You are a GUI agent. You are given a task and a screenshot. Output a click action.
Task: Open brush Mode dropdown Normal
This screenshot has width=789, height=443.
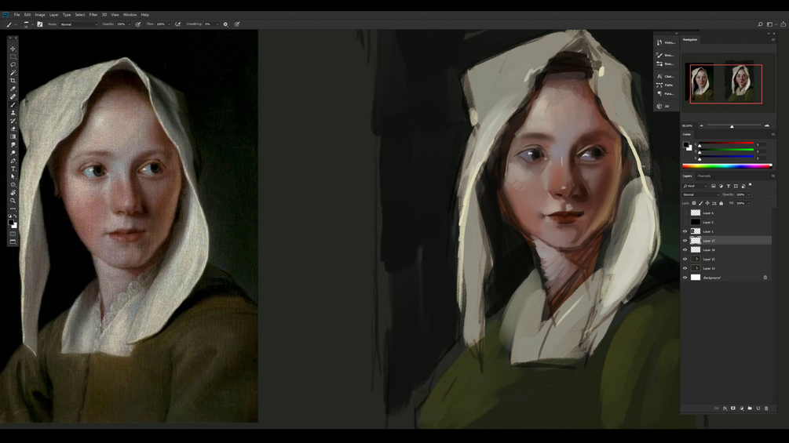coord(79,24)
